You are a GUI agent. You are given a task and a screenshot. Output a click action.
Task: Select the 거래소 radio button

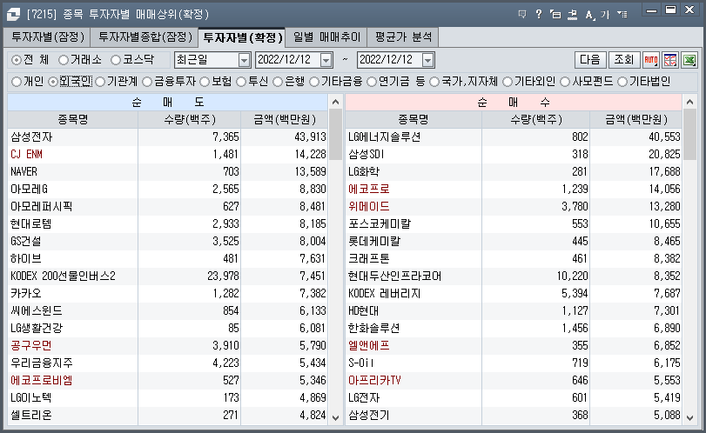(x=64, y=60)
